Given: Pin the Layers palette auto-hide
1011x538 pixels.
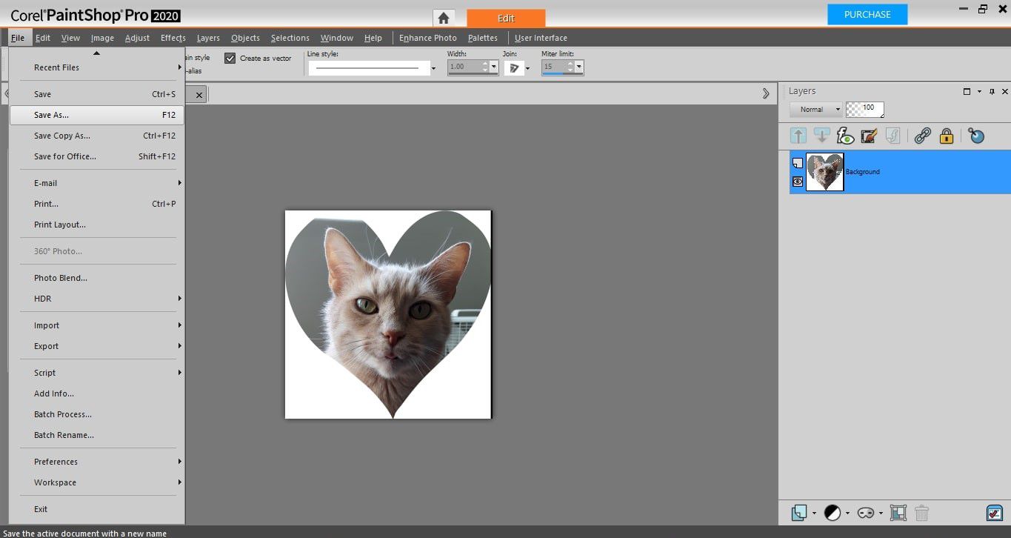Looking at the screenshot, I should pos(992,91).
